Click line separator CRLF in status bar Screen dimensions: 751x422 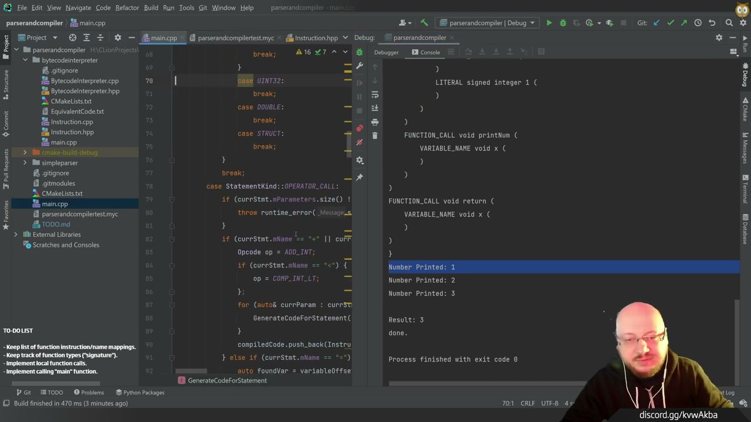pyautogui.click(x=527, y=403)
